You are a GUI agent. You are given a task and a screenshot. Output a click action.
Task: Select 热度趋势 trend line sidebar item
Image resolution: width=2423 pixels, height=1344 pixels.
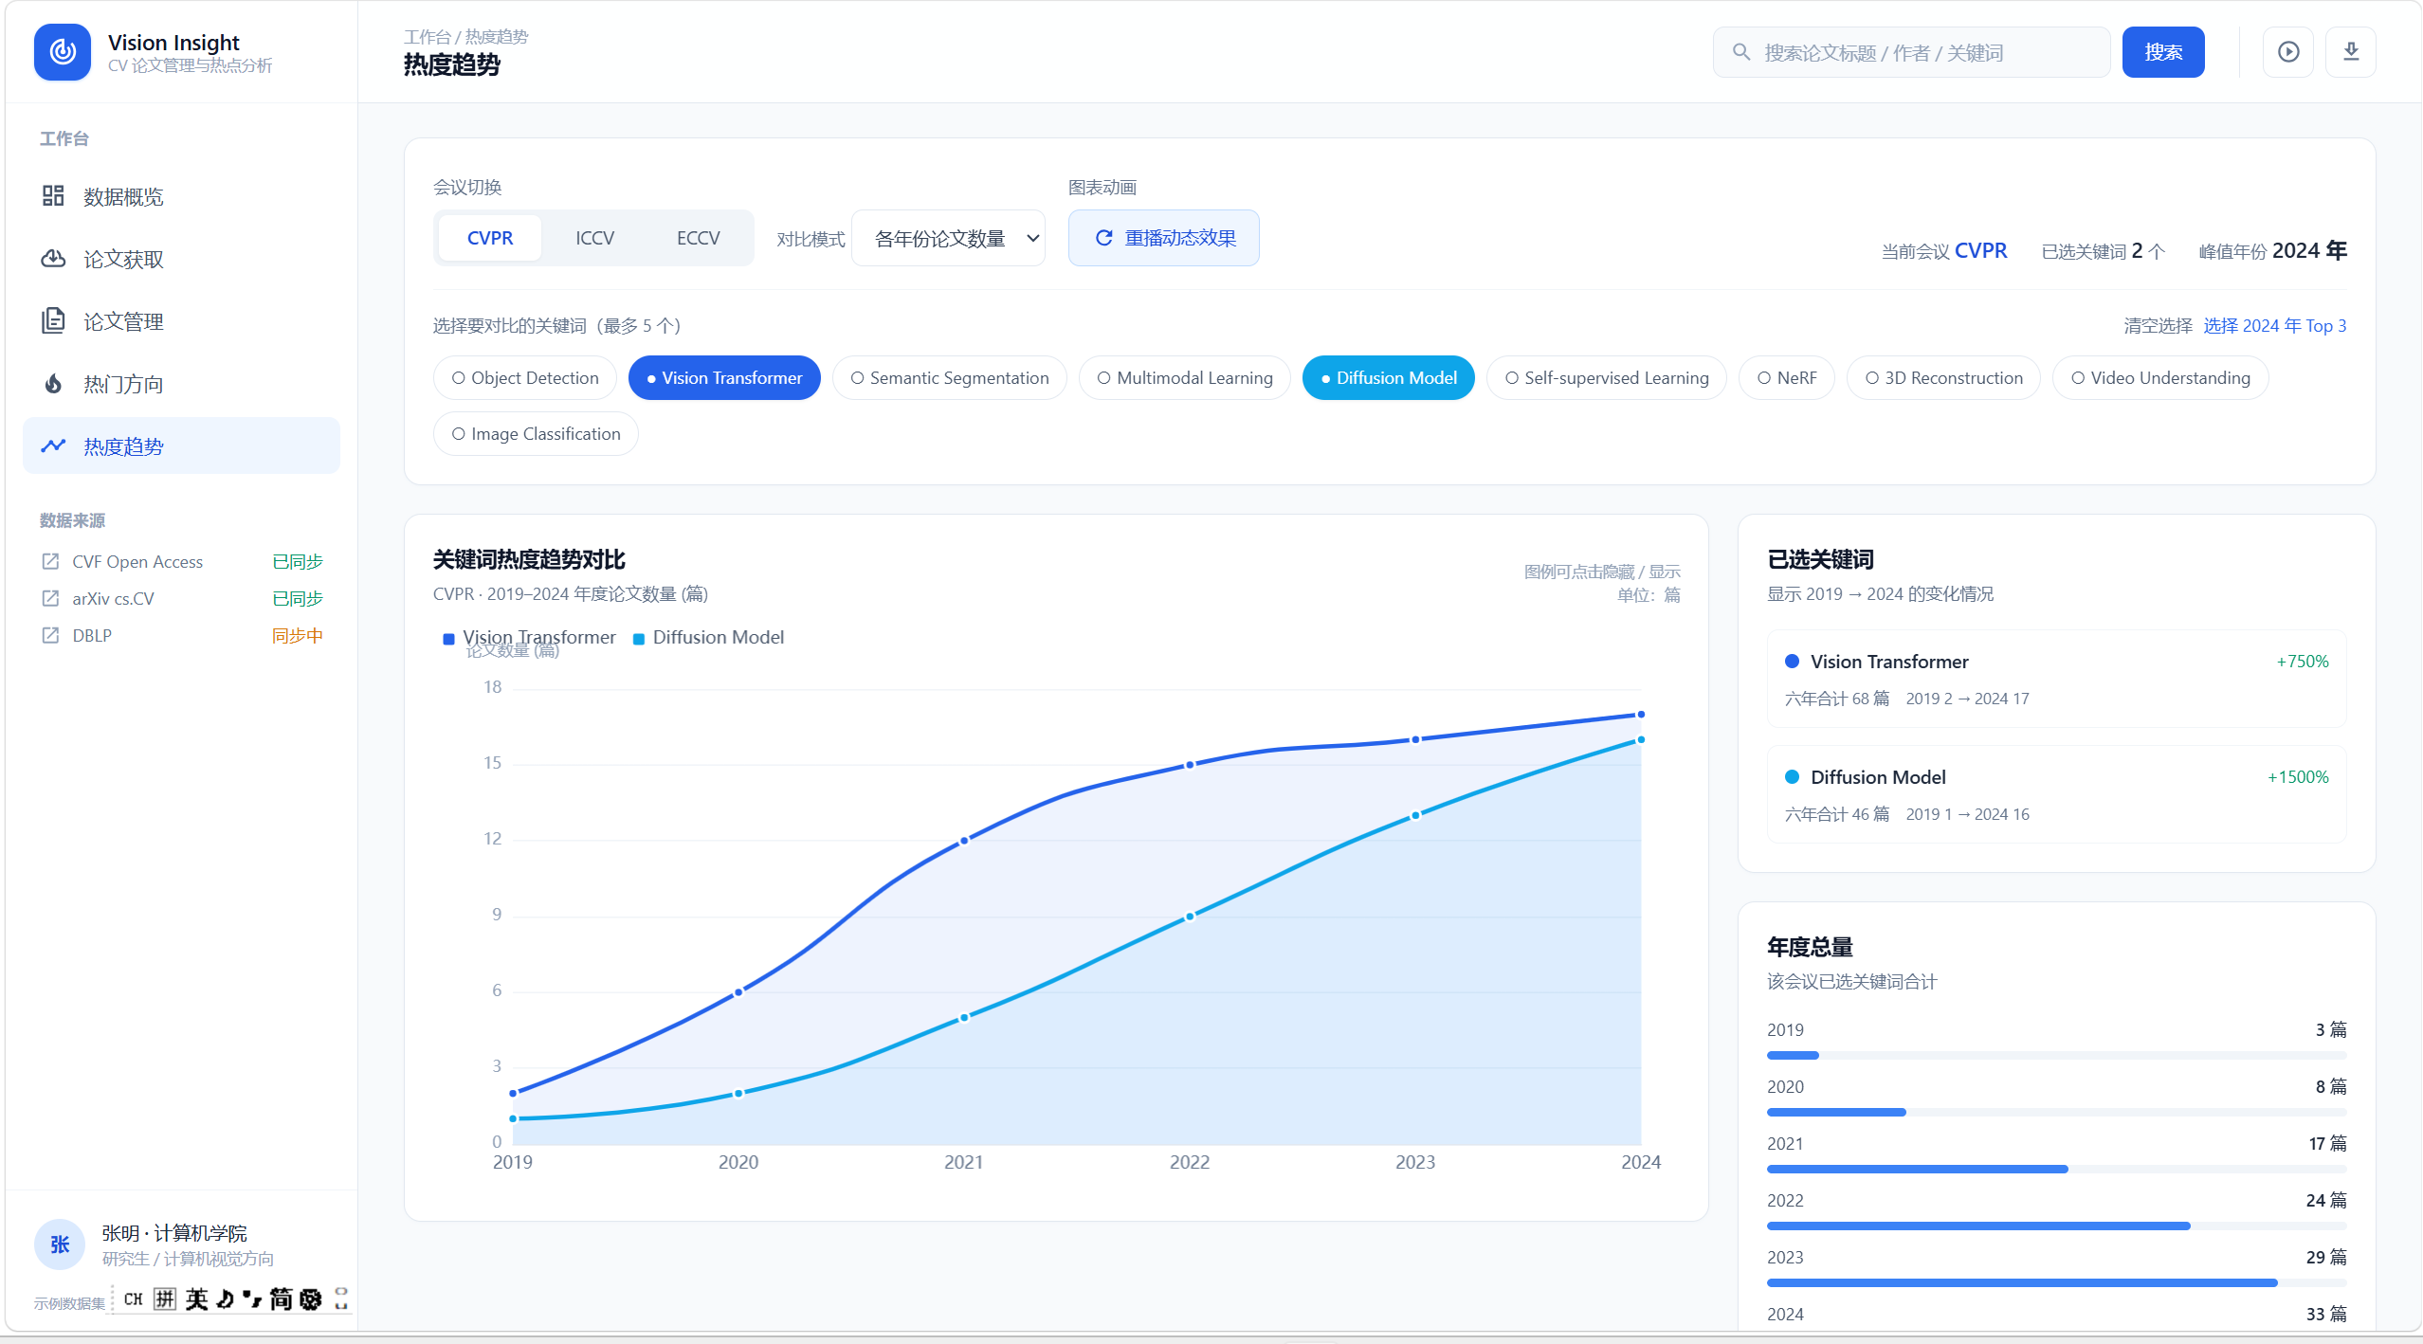coord(181,445)
